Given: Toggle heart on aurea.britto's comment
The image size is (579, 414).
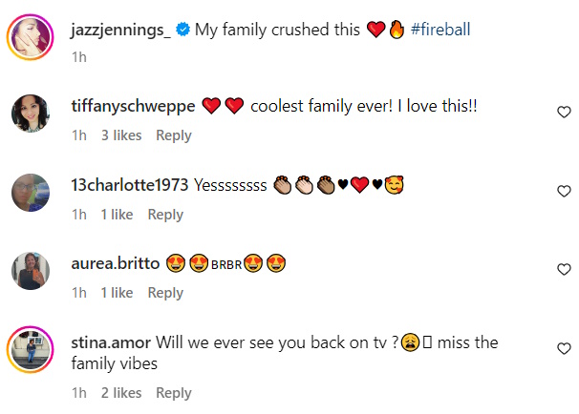Looking at the screenshot, I should click(x=564, y=269).
